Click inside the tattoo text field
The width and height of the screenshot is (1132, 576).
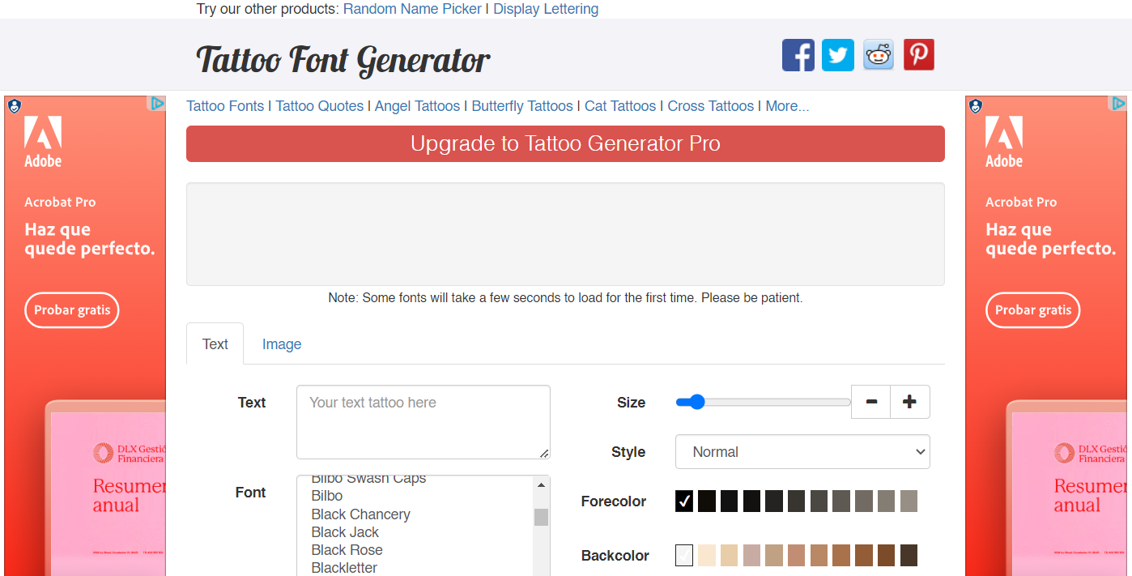pyautogui.click(x=423, y=421)
